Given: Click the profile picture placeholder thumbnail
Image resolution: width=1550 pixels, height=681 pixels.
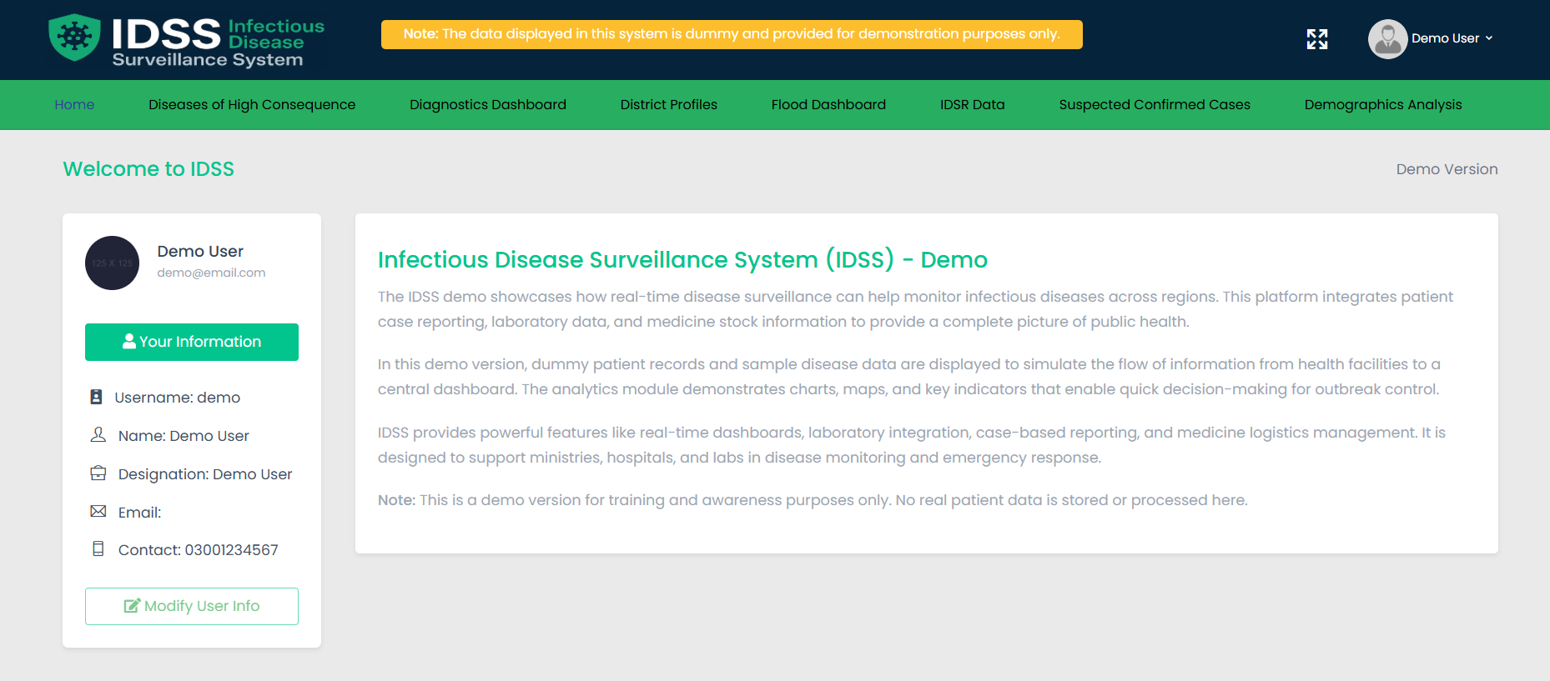Looking at the screenshot, I should pos(113,263).
